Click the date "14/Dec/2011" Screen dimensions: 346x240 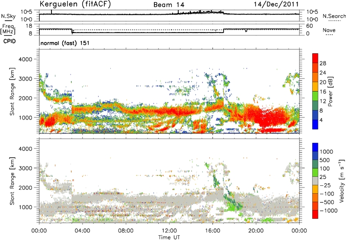tap(276, 4)
